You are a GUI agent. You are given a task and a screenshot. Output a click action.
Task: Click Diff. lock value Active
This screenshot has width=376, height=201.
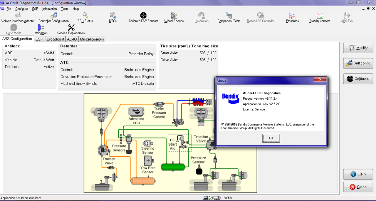click(x=49, y=67)
